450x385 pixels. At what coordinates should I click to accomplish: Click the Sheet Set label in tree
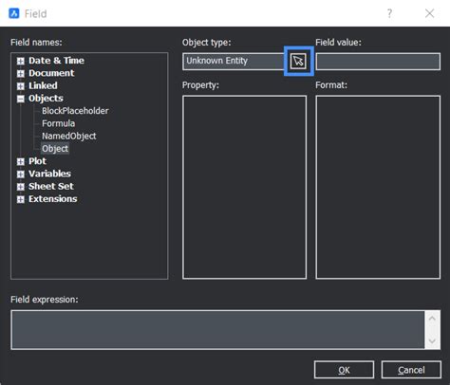click(x=51, y=186)
